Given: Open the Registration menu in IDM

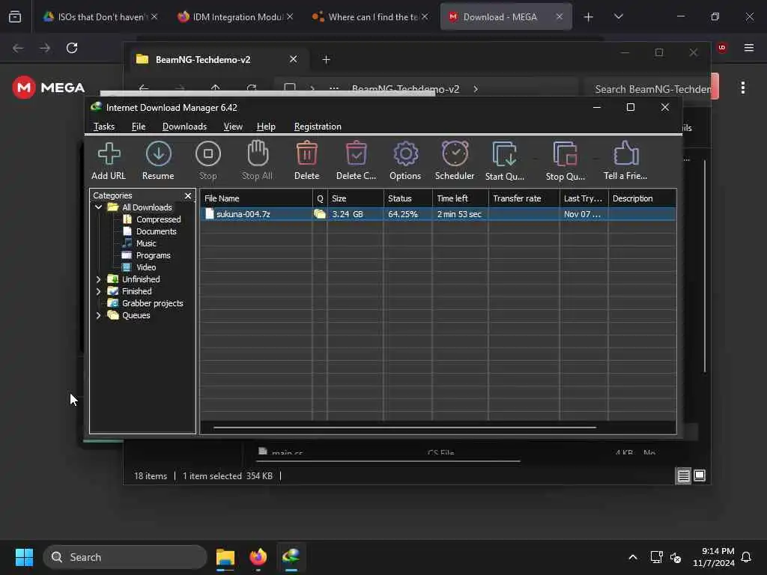Looking at the screenshot, I should point(318,127).
